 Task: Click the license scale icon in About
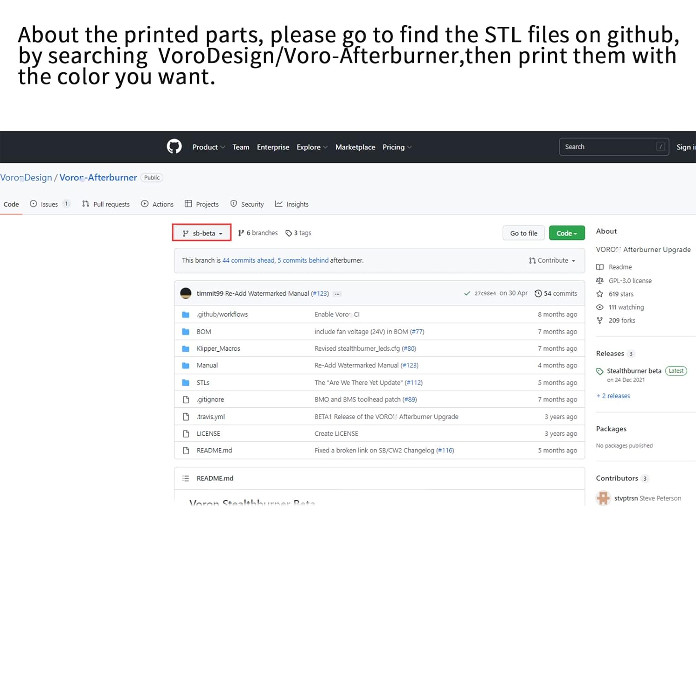[599, 281]
